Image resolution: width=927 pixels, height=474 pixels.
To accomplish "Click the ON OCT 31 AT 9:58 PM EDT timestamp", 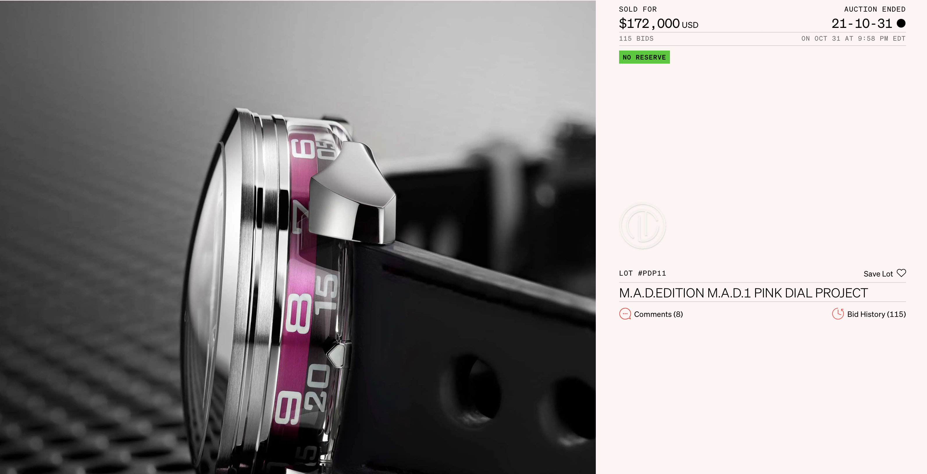I will (x=853, y=38).
